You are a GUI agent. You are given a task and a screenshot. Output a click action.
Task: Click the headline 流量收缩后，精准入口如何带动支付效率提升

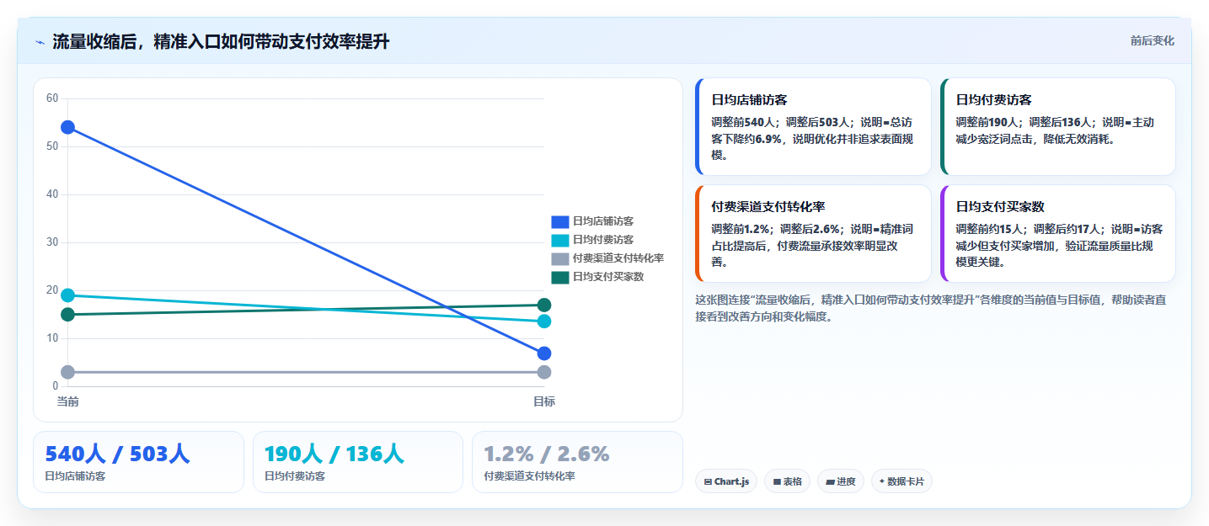click(221, 42)
